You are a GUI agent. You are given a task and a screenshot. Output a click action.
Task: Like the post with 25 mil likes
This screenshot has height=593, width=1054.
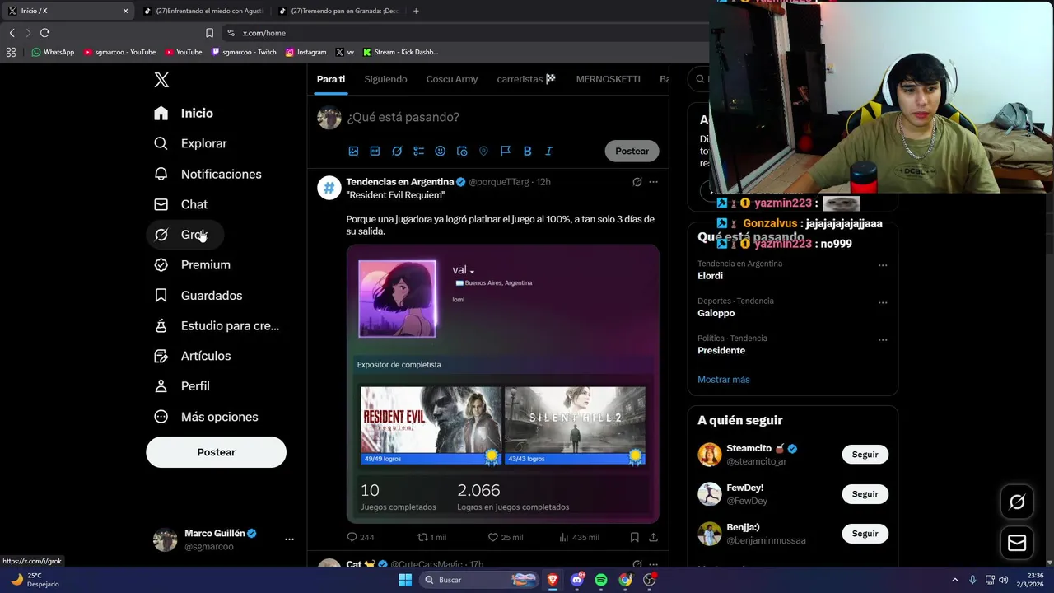pyautogui.click(x=505, y=537)
